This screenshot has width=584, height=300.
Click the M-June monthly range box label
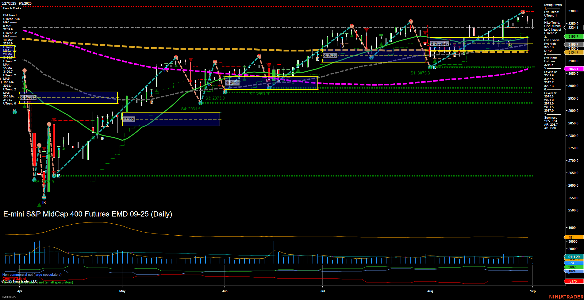pos(233,82)
